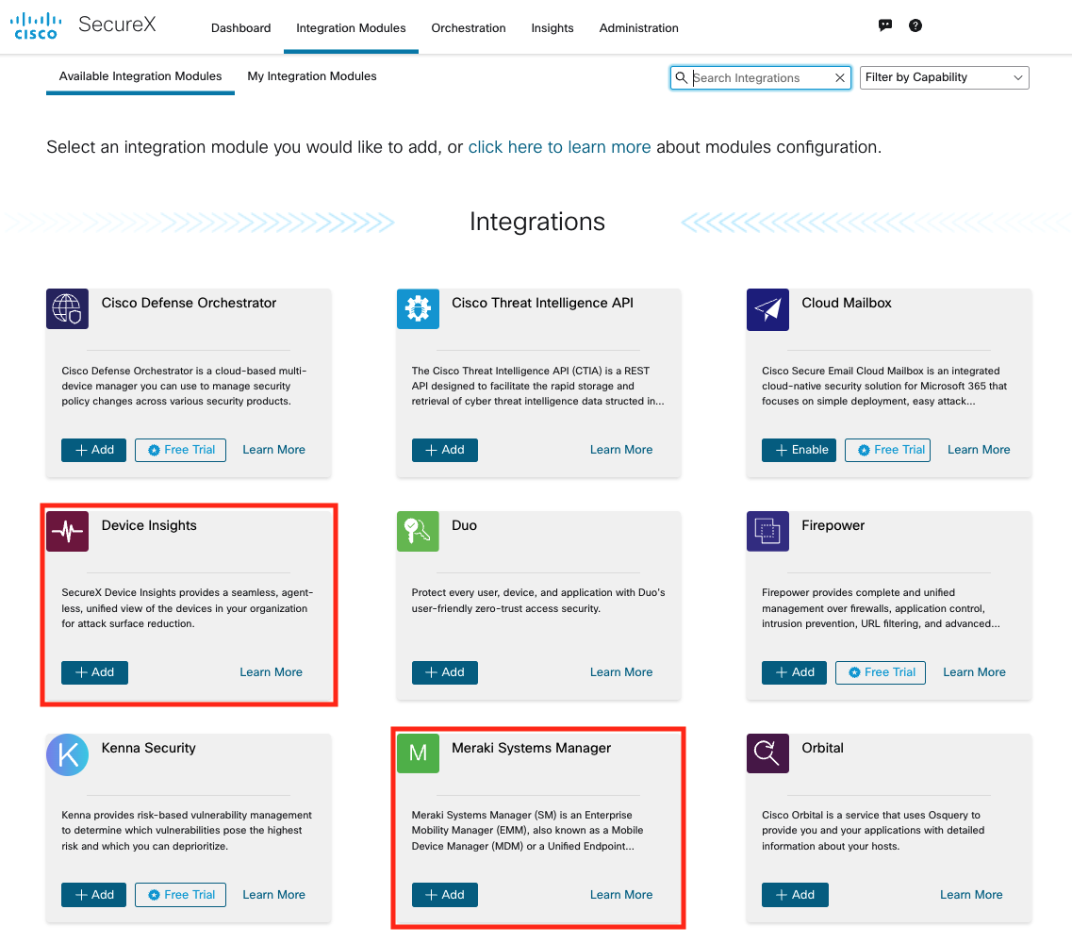Click the Cloud Mailbox paper plane icon
The height and width of the screenshot is (943, 1072).
pos(767,309)
